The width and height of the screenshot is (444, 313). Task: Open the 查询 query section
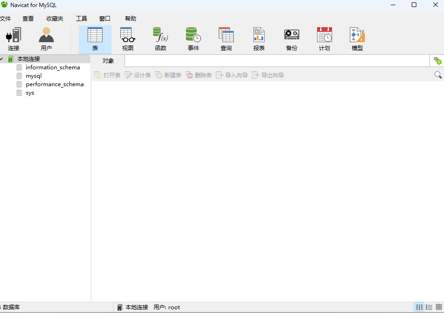pyautogui.click(x=226, y=39)
